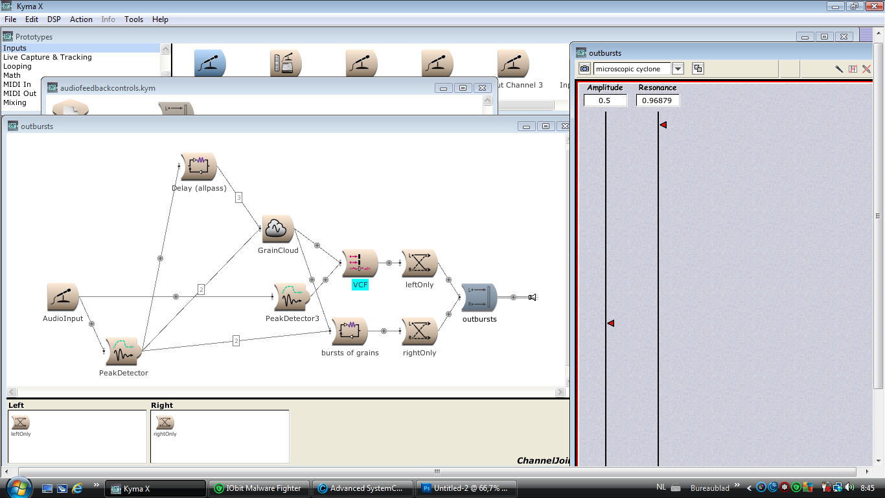
Task: Select Live Capture & Tracking category
Action: click(x=47, y=57)
